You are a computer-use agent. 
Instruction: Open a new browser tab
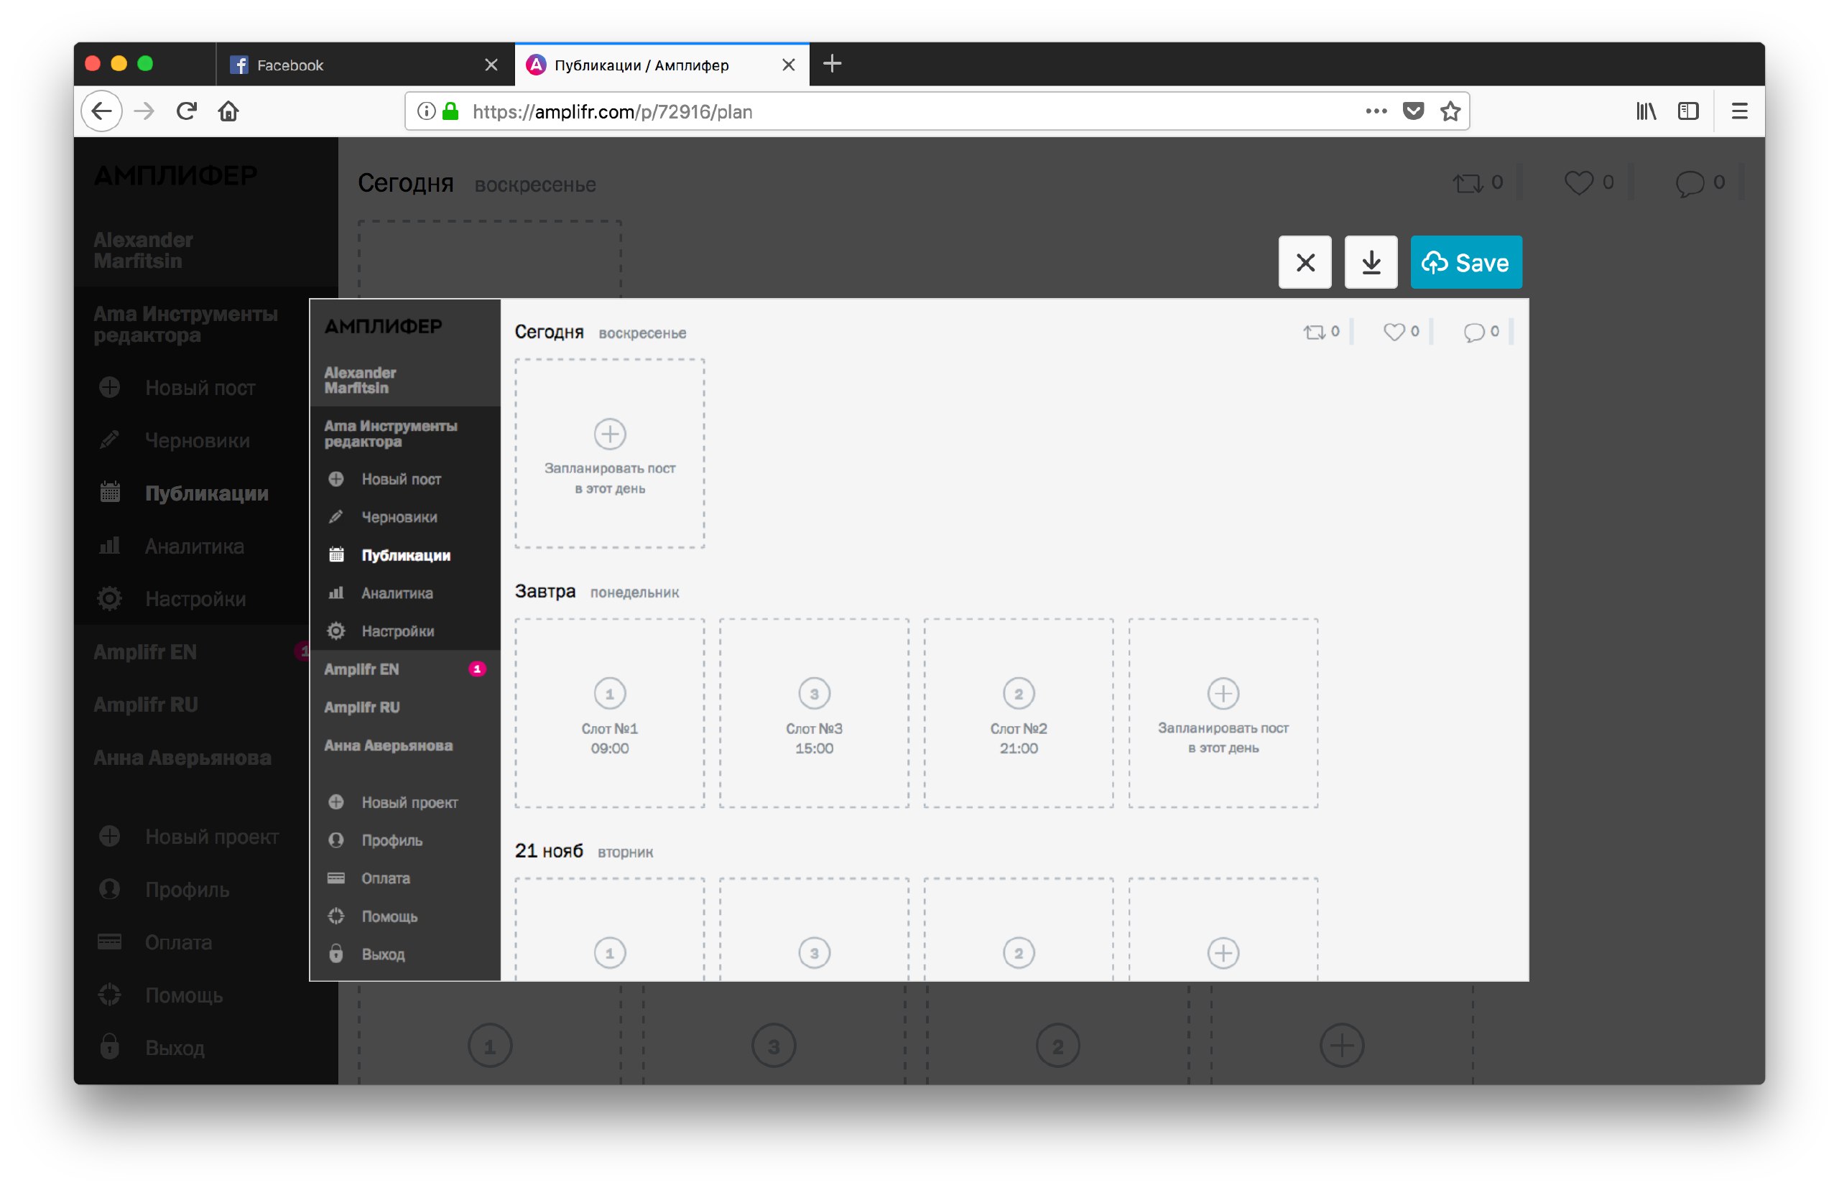[832, 64]
